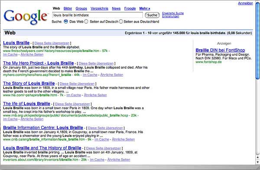
Task: Open 'The Story of Louis Braille' result
Action: point(29,83)
